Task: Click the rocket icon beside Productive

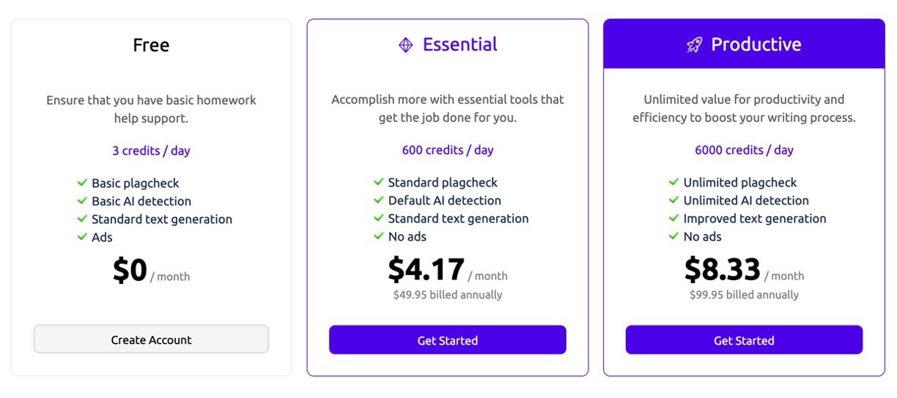Action: click(694, 45)
